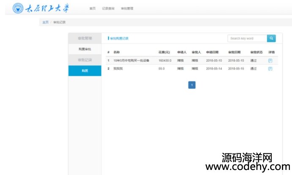Open the 审批管理 navigation menu

(x=127, y=8)
